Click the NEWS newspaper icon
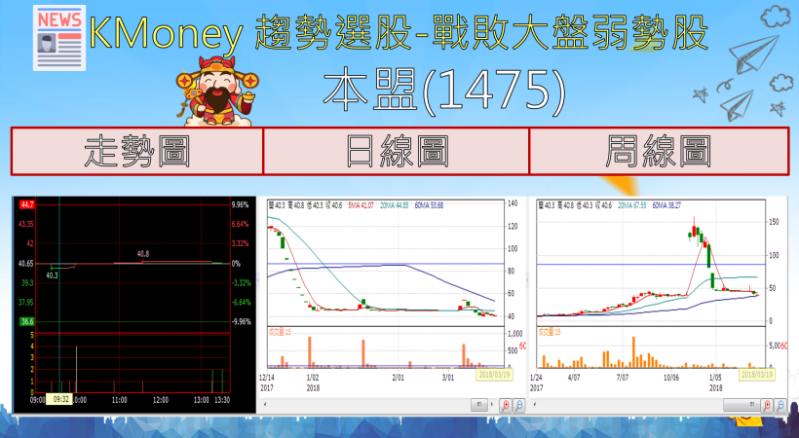The image size is (799, 438). click(x=59, y=38)
